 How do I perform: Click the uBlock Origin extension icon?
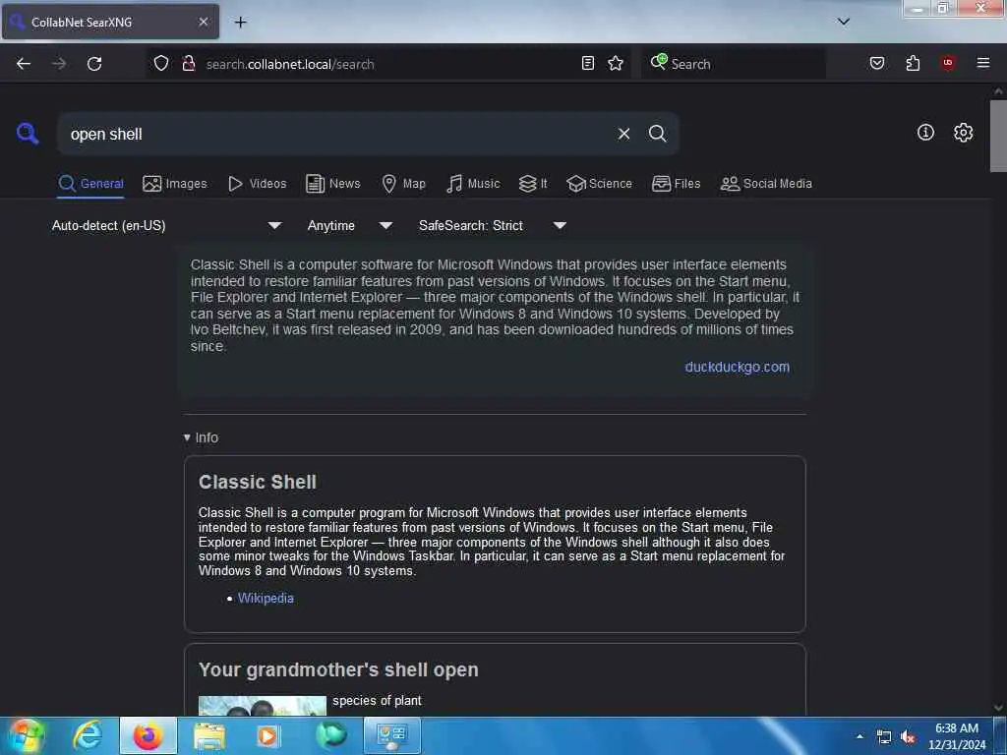click(948, 63)
